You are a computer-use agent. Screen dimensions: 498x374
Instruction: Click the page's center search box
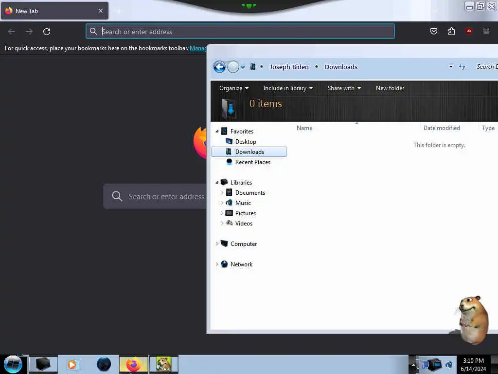coord(155,196)
